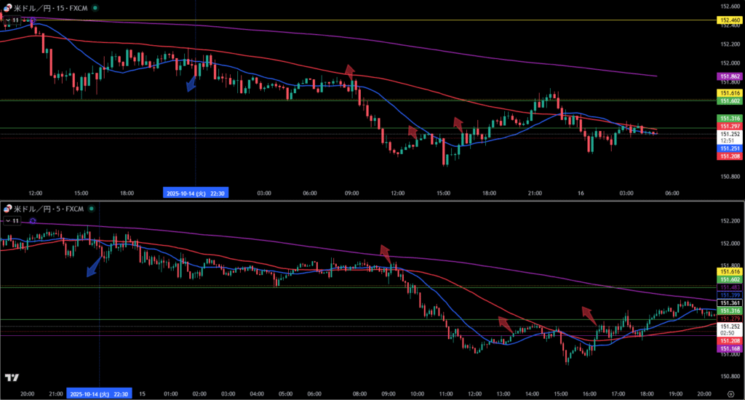Click the 2025-10-14 22:30 time label on lower chart

[99, 393]
